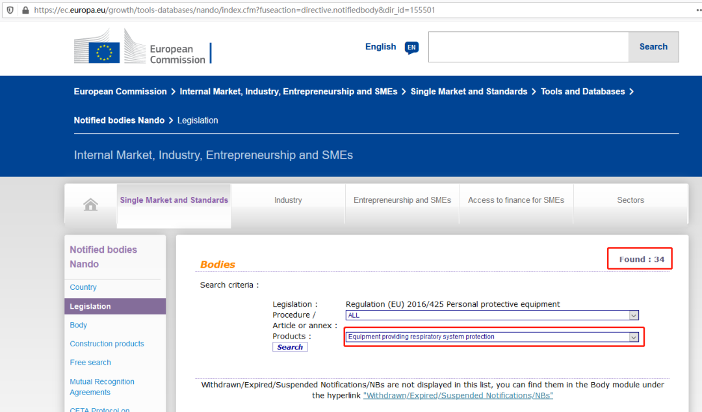
Task: Open Withdrawn/Expired/Suspended Notifications/NBs hyperlink
Action: (458, 396)
